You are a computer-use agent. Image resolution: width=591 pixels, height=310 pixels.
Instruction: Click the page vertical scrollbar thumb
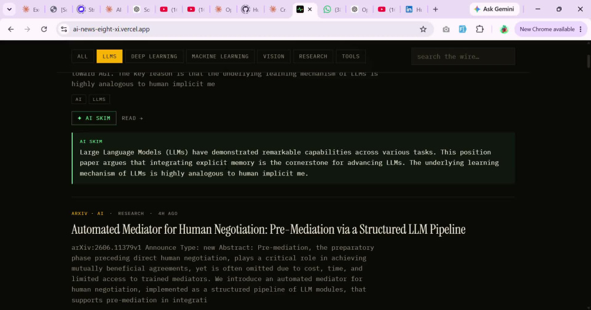coord(588,61)
